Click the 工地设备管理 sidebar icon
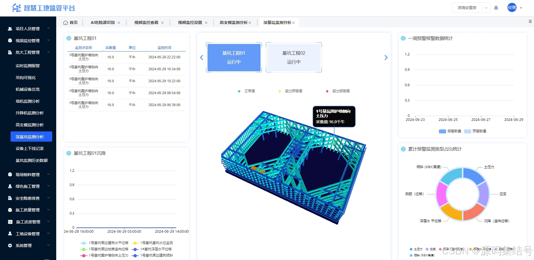This screenshot has width=534, height=260. tap(10, 234)
